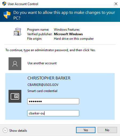Select the gray person avatar icon
This screenshot has height=136, width=120.
15,64
